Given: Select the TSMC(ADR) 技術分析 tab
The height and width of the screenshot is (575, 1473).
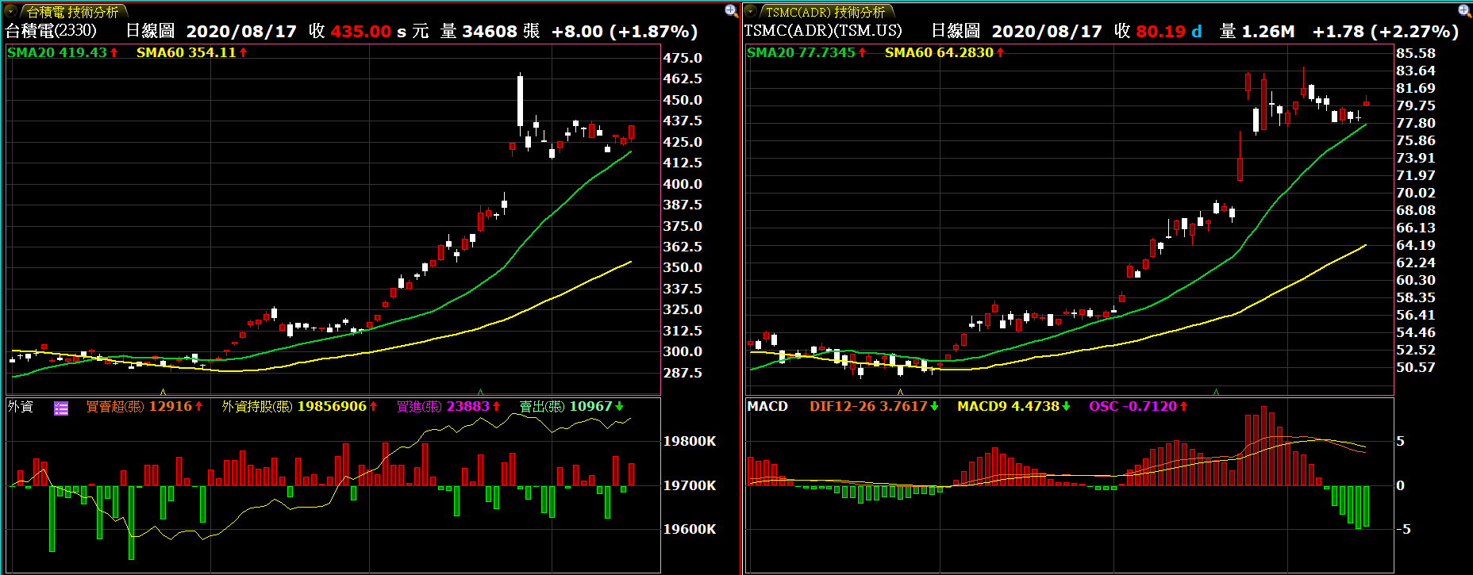Looking at the screenshot, I should click(x=825, y=12).
